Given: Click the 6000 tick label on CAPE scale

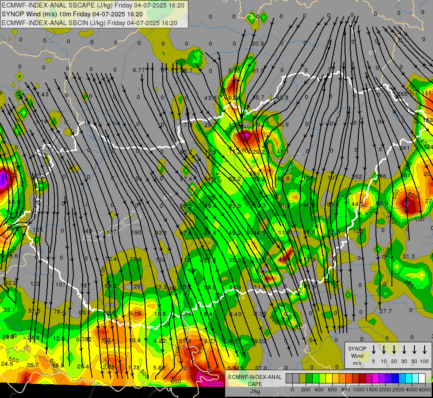Looking at the screenshot, I should pos(425,390).
